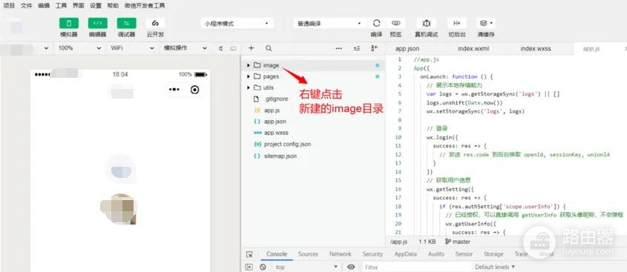Expand the pages folder arrow

pyautogui.click(x=249, y=76)
